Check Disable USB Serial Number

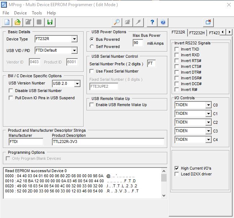coord(11,91)
